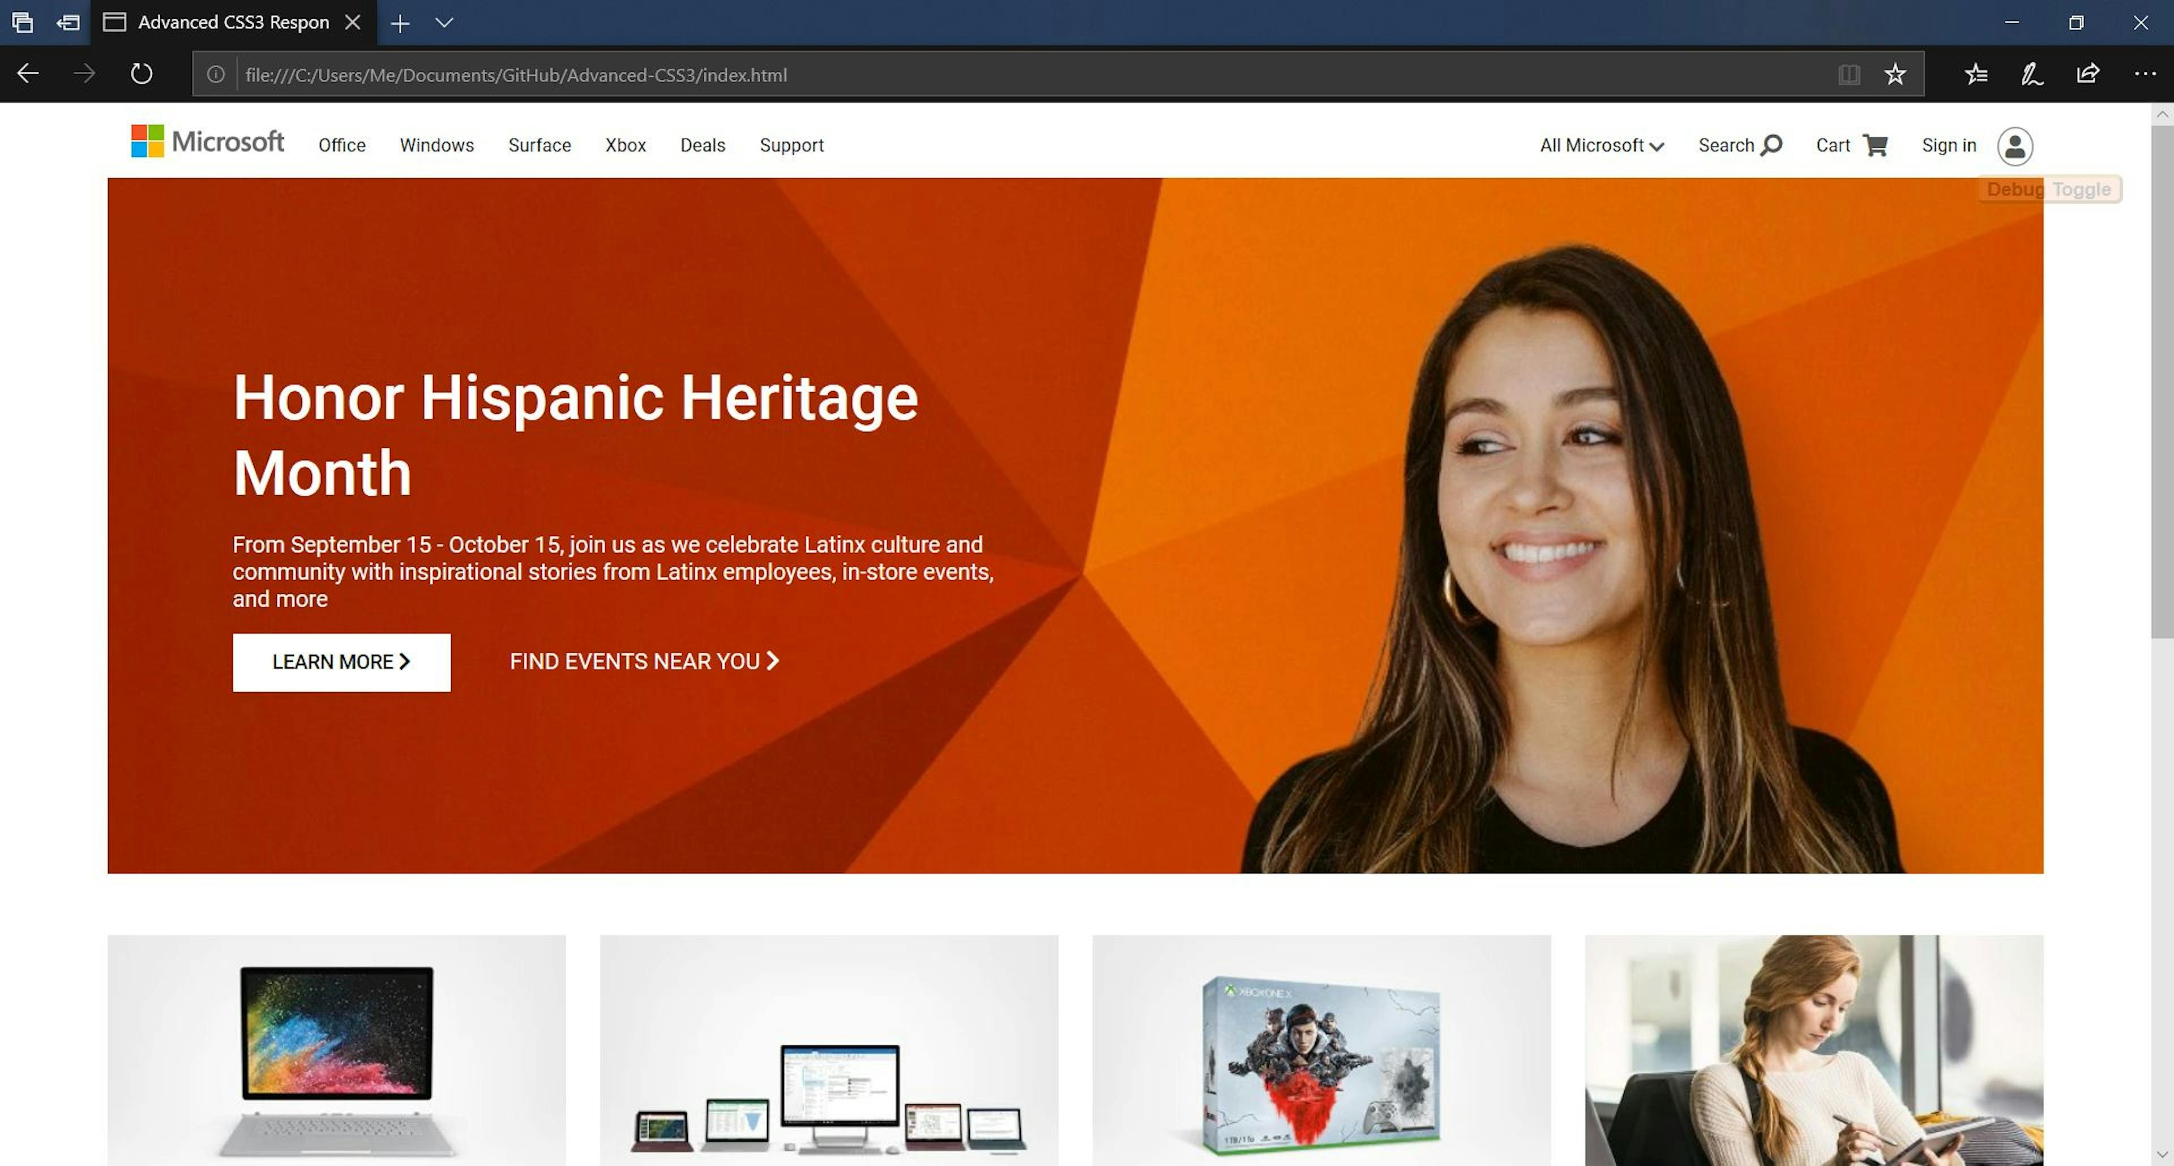Image resolution: width=2174 pixels, height=1166 pixels.
Task: Click the LEARN MORE button
Action: (x=342, y=662)
